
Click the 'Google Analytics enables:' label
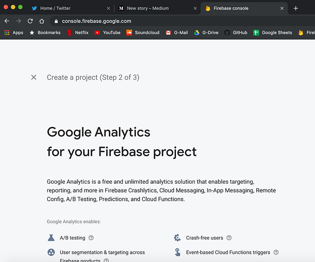74,221
